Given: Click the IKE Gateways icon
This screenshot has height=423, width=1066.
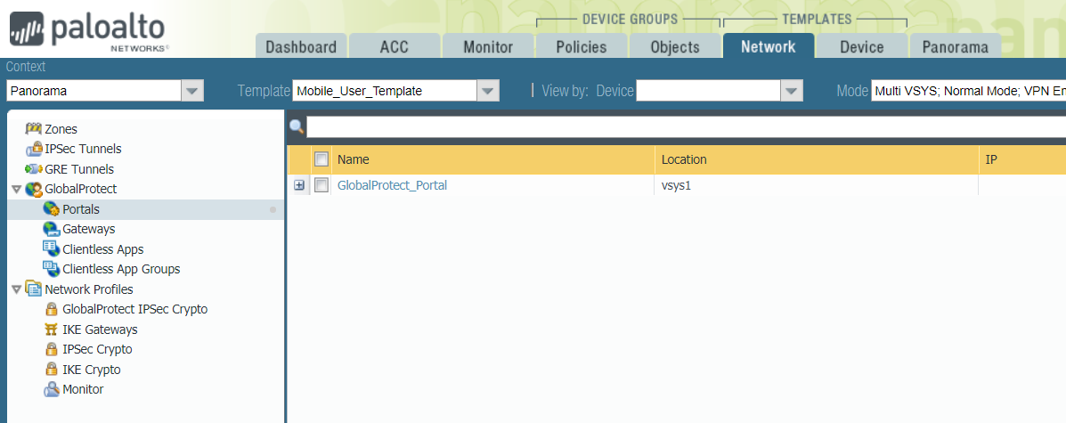Looking at the screenshot, I should tap(52, 329).
